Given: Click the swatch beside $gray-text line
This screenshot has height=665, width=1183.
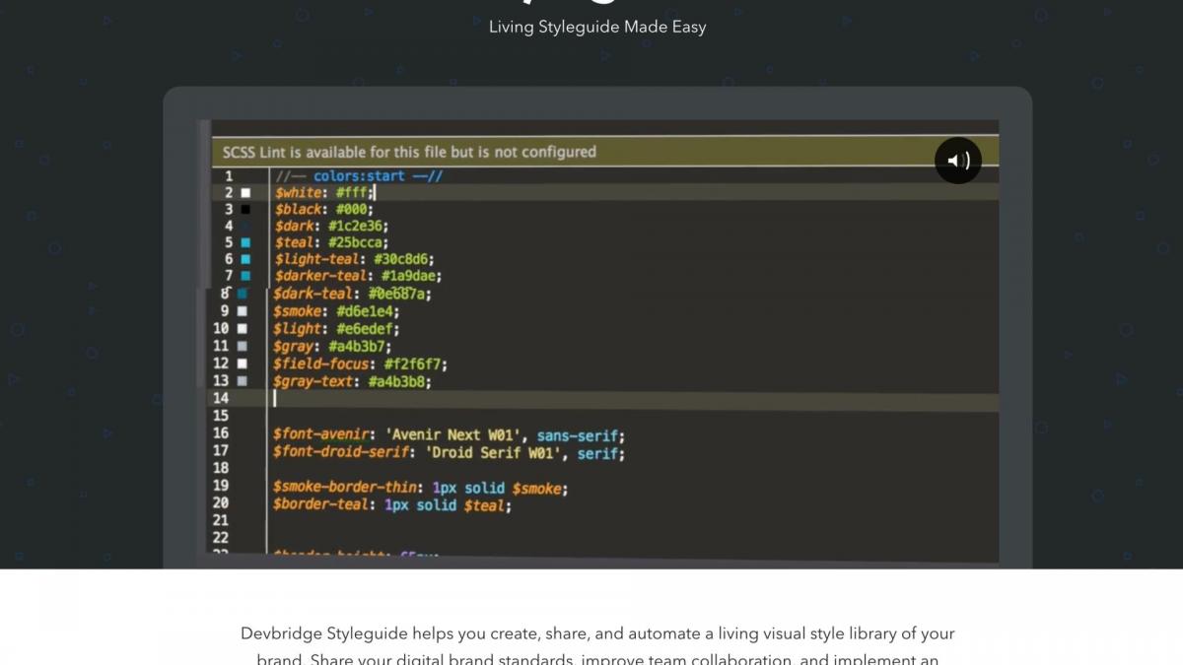Looking at the screenshot, I should pyautogui.click(x=243, y=380).
